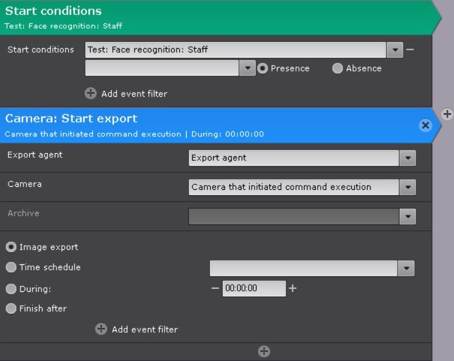
Task: Click plus icon by export Add event filter
Action: pyautogui.click(x=101, y=329)
